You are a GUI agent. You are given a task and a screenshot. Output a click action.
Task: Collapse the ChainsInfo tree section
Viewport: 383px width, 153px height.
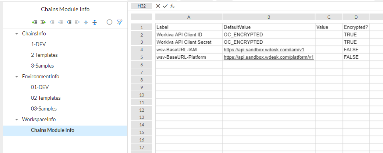coord(17,34)
